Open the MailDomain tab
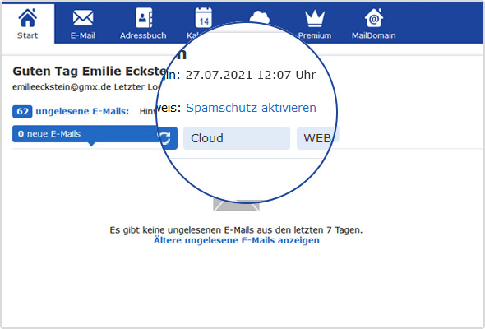Image resolution: width=485 pixels, height=329 pixels. 374,24
